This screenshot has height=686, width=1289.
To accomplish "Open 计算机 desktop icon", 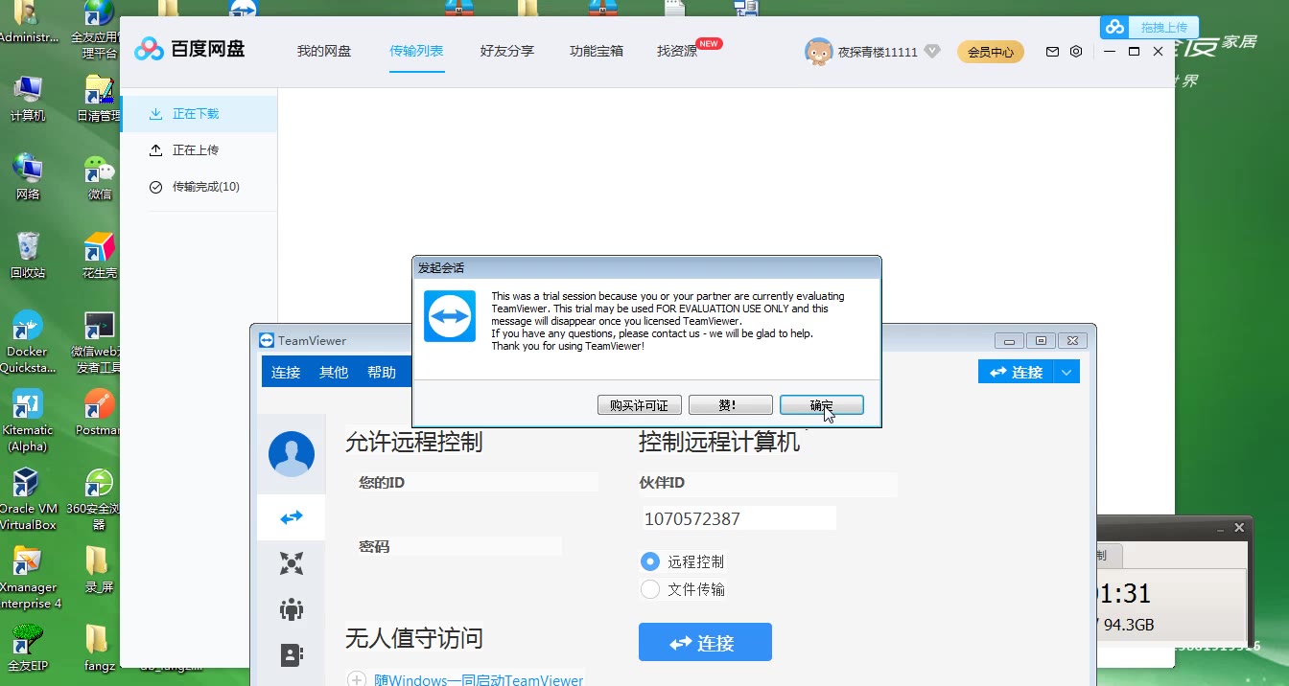I will pos(28,99).
